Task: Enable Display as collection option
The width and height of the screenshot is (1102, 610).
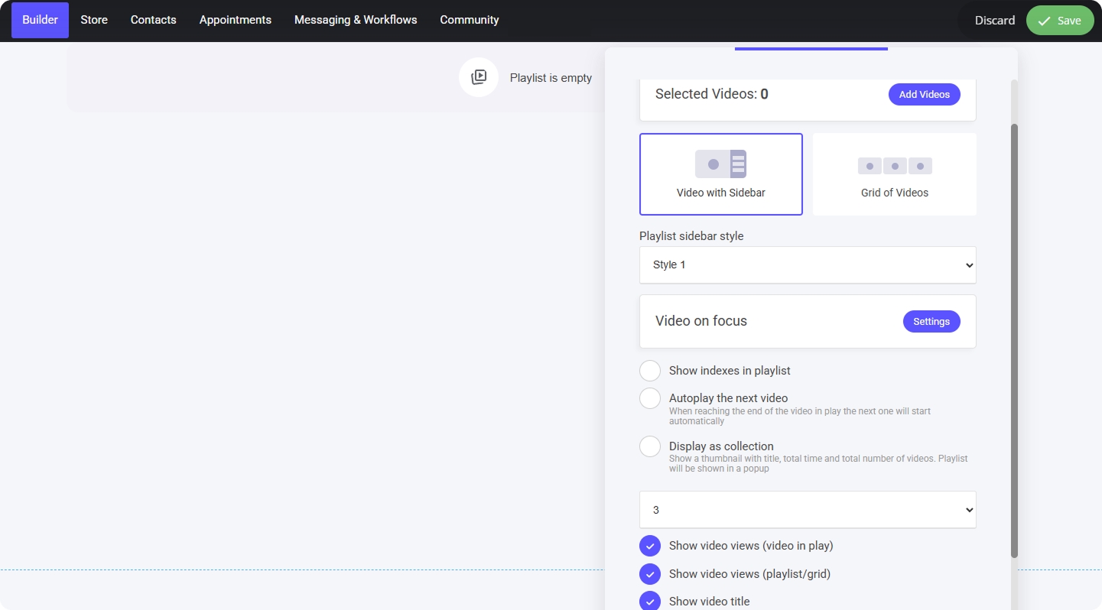Action: [650, 446]
